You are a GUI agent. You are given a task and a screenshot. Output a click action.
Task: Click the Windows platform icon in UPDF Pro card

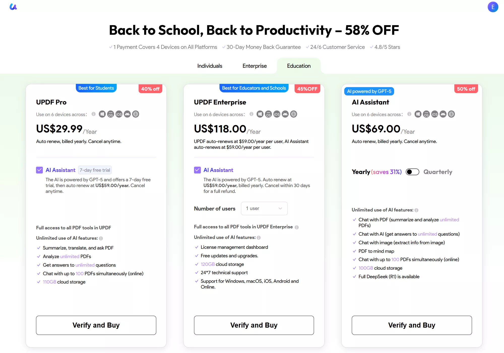(x=102, y=114)
